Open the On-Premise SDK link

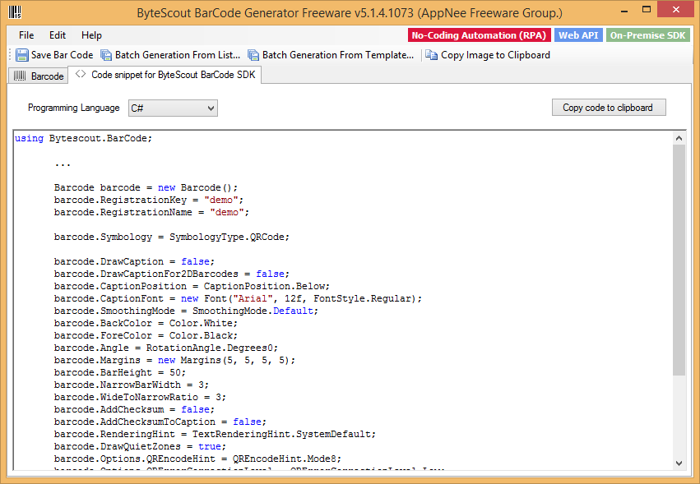[x=648, y=35]
